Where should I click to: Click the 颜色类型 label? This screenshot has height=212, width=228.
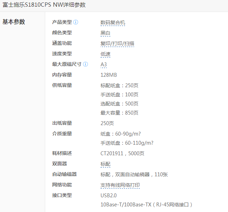coord(62,33)
